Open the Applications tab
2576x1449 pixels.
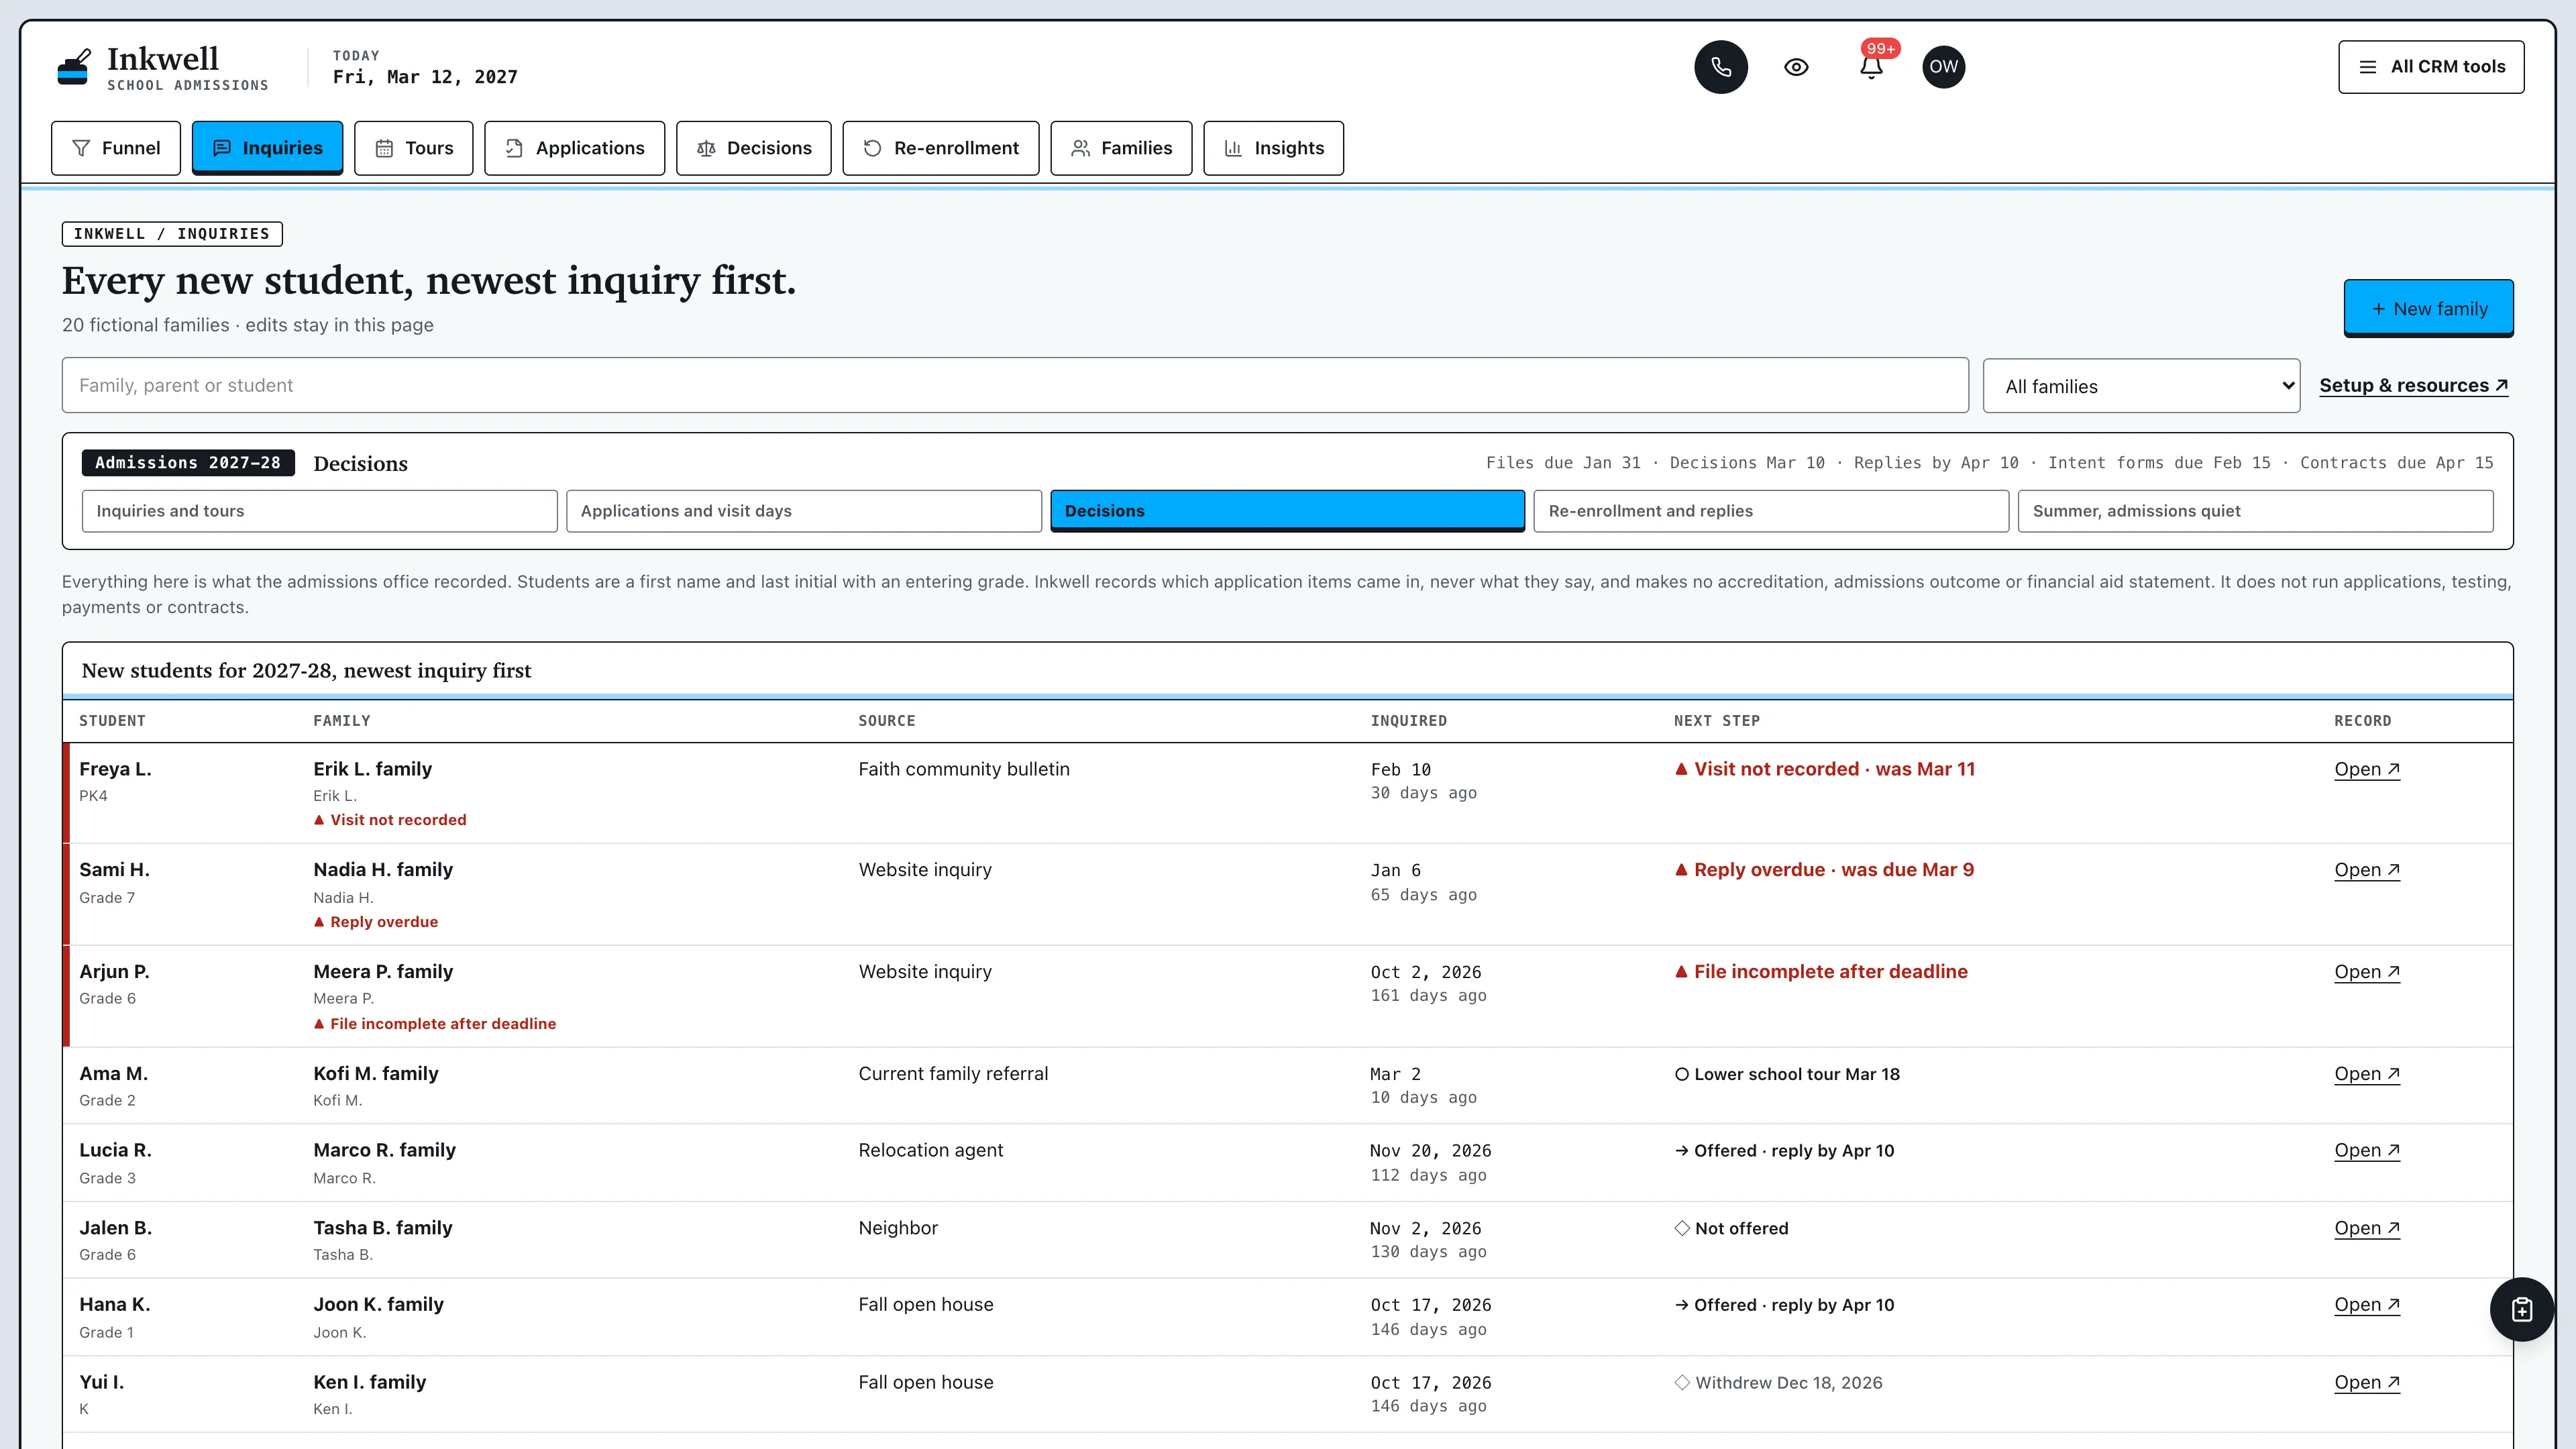coord(575,148)
